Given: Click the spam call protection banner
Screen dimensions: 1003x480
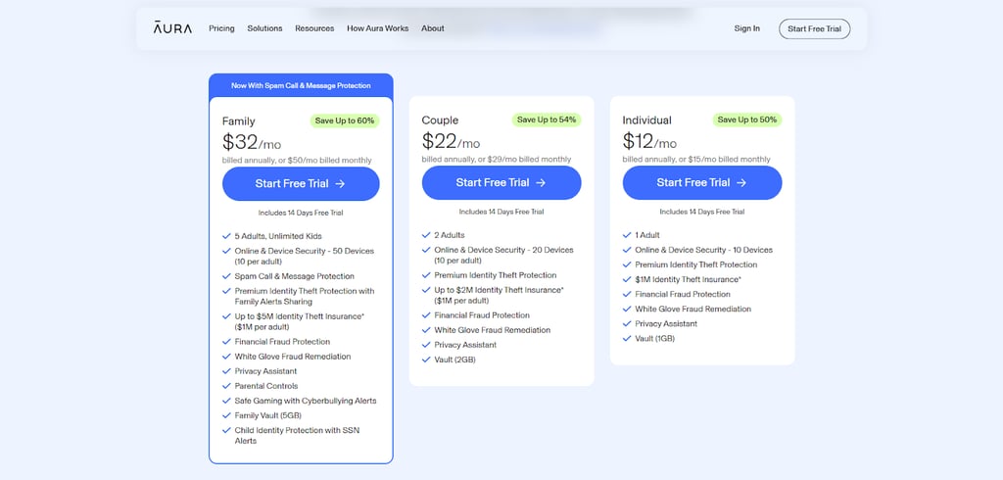Looking at the screenshot, I should pos(301,85).
